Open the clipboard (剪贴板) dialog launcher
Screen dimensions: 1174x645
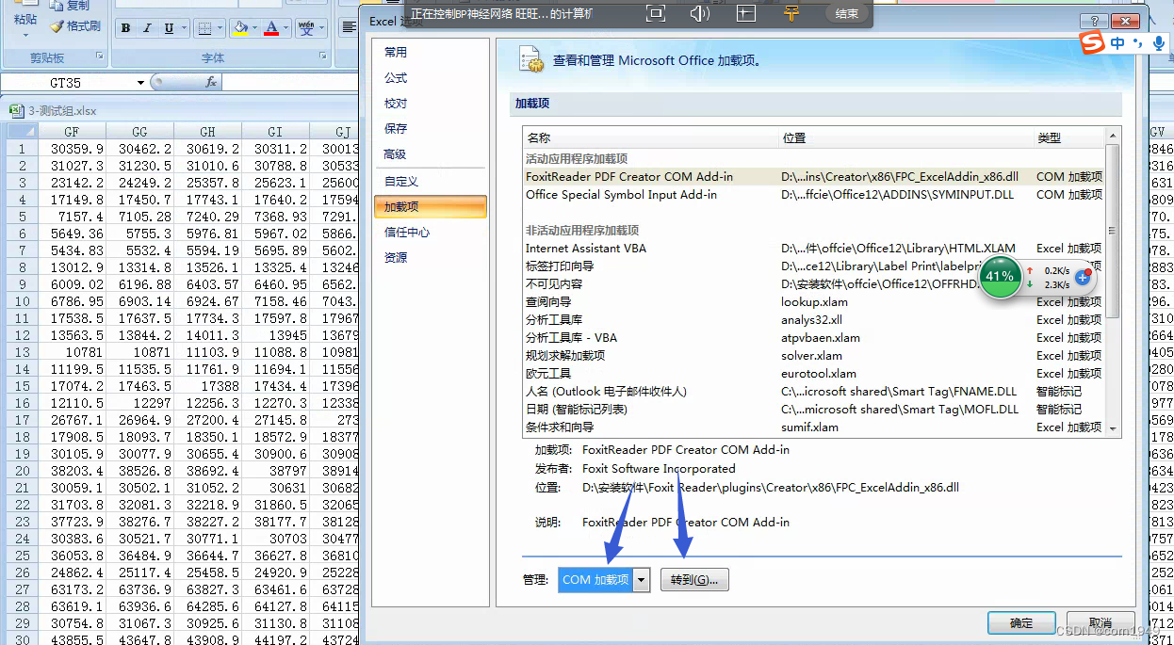[x=100, y=57]
